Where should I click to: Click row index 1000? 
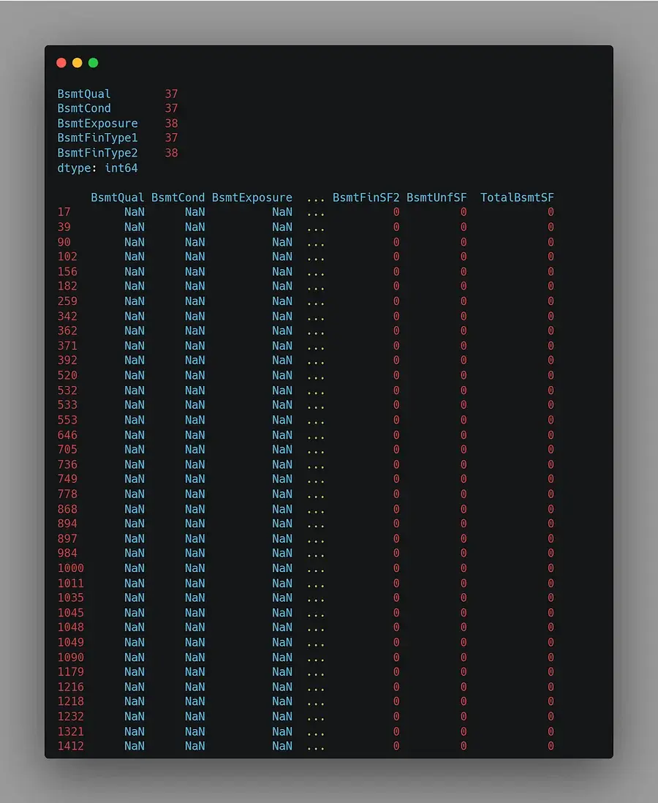[x=71, y=568]
